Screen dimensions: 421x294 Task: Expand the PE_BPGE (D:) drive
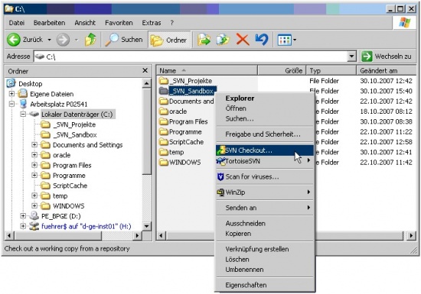click(x=23, y=216)
